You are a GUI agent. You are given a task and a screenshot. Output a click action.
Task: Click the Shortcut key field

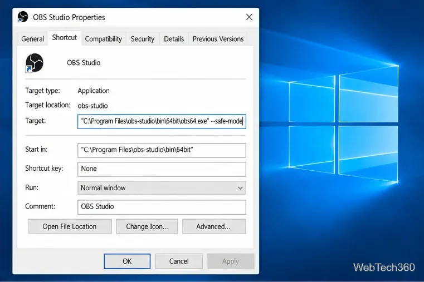pos(162,169)
